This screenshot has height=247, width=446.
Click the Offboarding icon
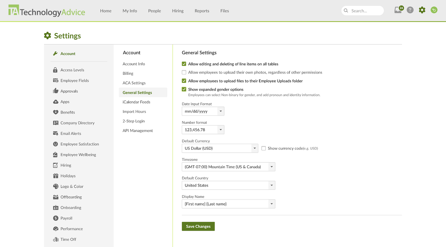(55, 197)
